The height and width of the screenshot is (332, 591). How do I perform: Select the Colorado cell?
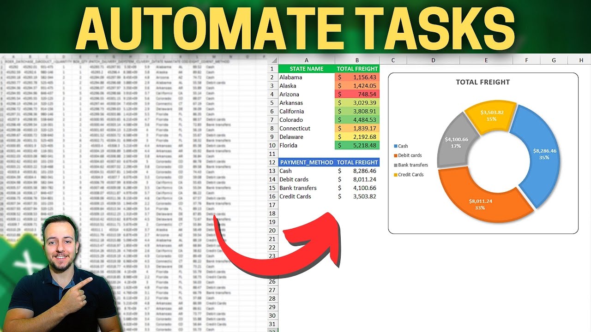tap(307, 120)
